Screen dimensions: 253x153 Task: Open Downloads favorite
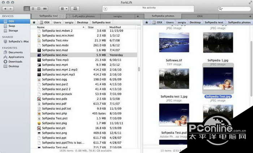click(x=15, y=62)
